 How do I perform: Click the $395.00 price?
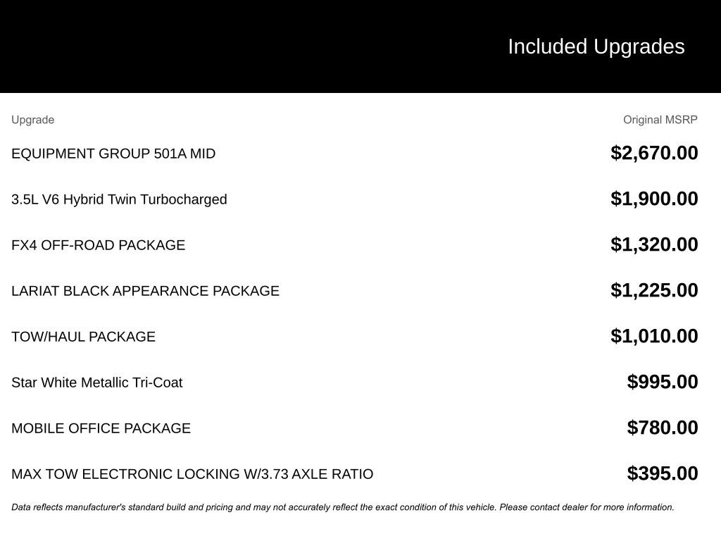[x=663, y=473]
